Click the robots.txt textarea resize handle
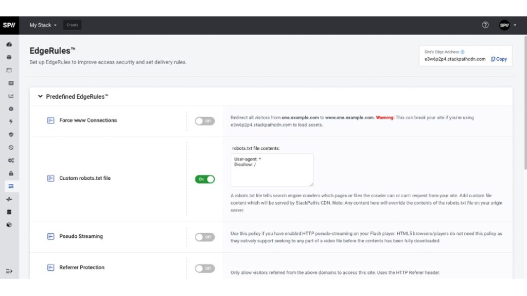Image resolution: width=527 pixels, height=296 pixels. point(311,184)
